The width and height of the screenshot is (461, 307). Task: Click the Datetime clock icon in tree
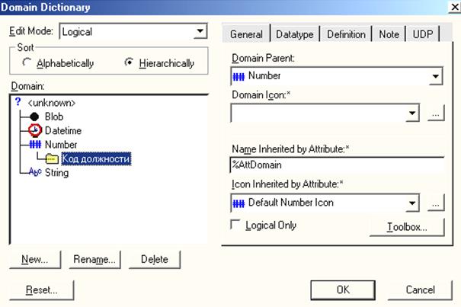(x=35, y=130)
